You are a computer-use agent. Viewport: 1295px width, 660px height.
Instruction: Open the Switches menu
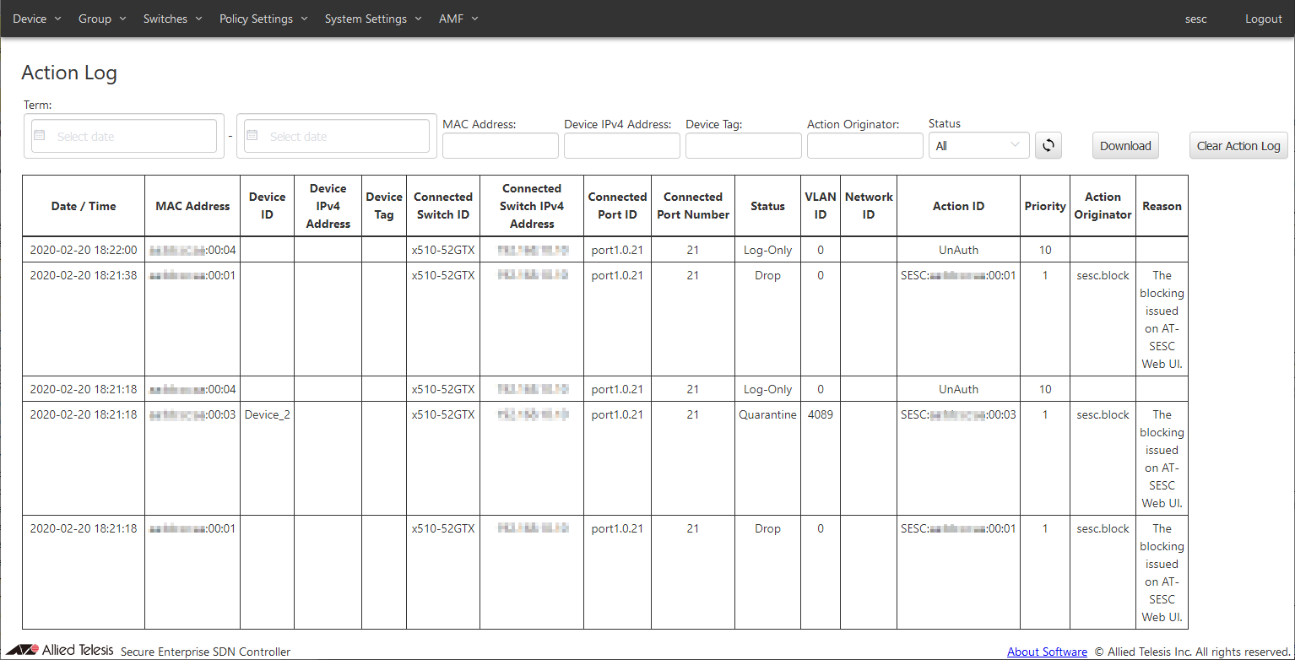172,19
